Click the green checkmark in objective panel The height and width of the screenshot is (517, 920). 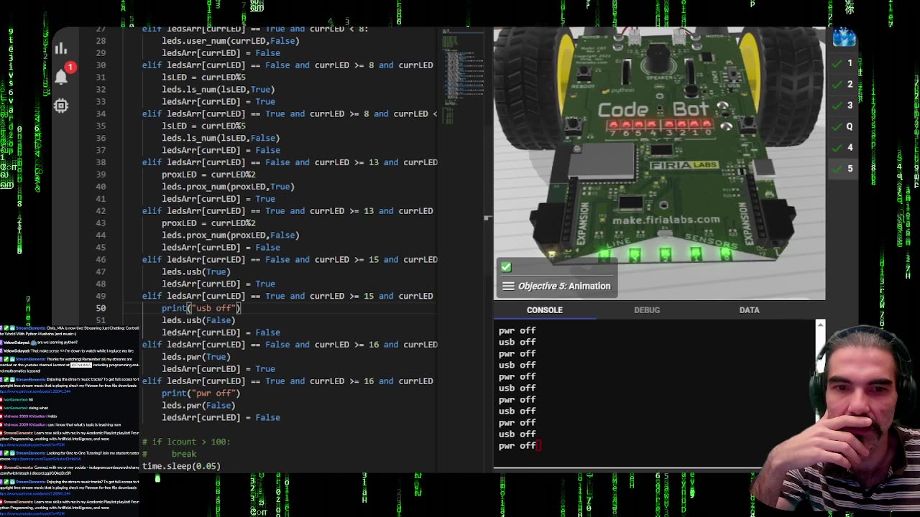tap(506, 267)
